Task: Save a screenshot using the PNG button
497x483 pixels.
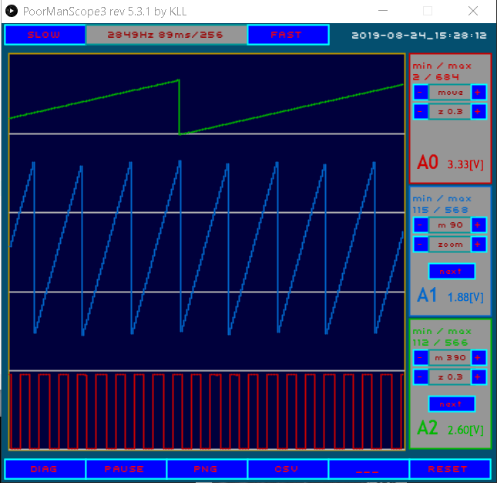Action: (x=207, y=469)
